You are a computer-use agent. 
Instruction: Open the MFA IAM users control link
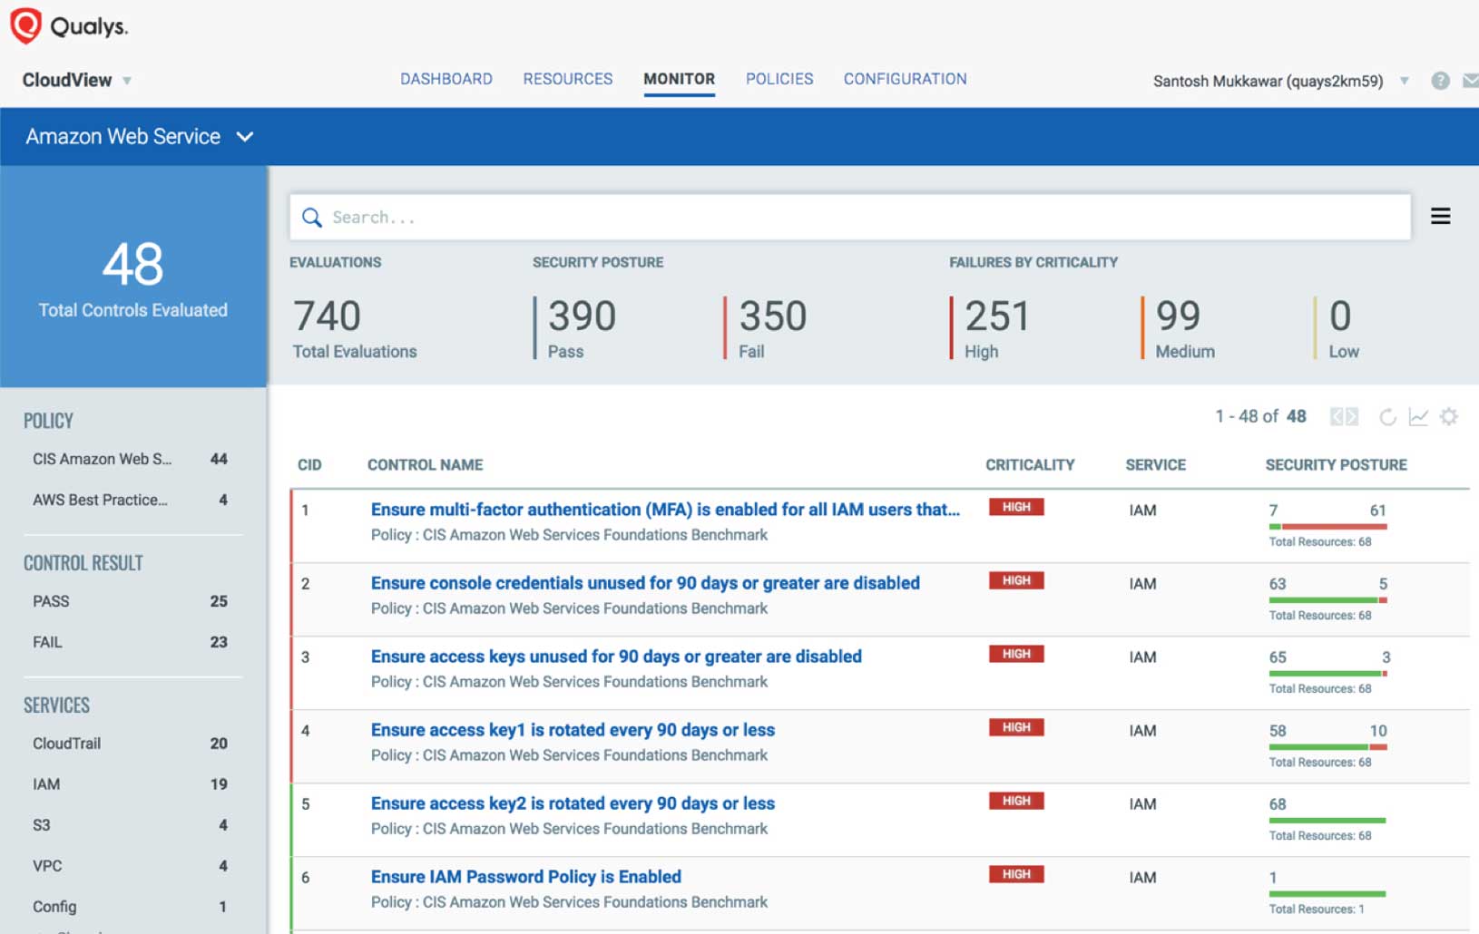[x=663, y=510]
